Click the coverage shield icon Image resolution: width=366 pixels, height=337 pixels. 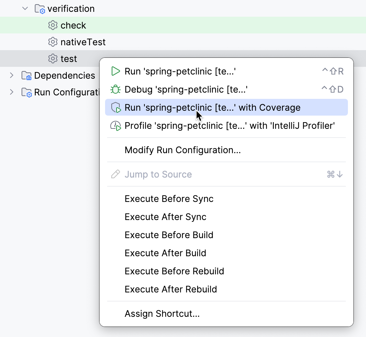(115, 107)
